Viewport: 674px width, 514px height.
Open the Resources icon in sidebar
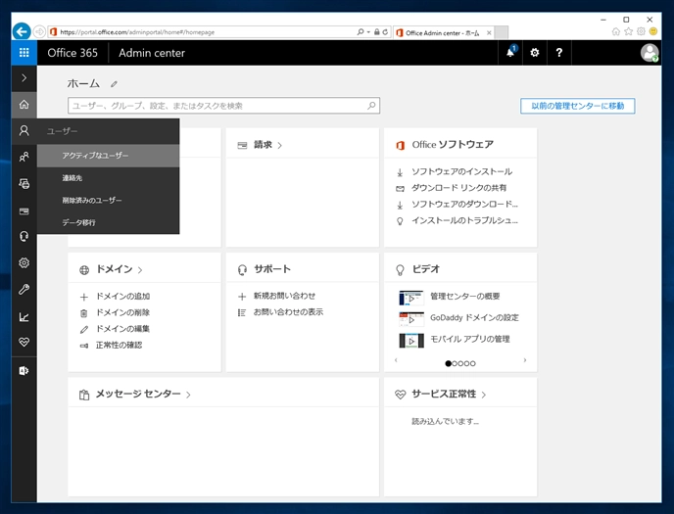click(x=24, y=184)
